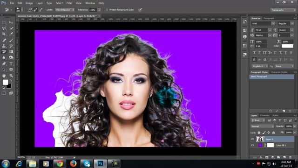Click the foreground color white swatch
This screenshot has width=298, height=168.
[x=5, y=82]
